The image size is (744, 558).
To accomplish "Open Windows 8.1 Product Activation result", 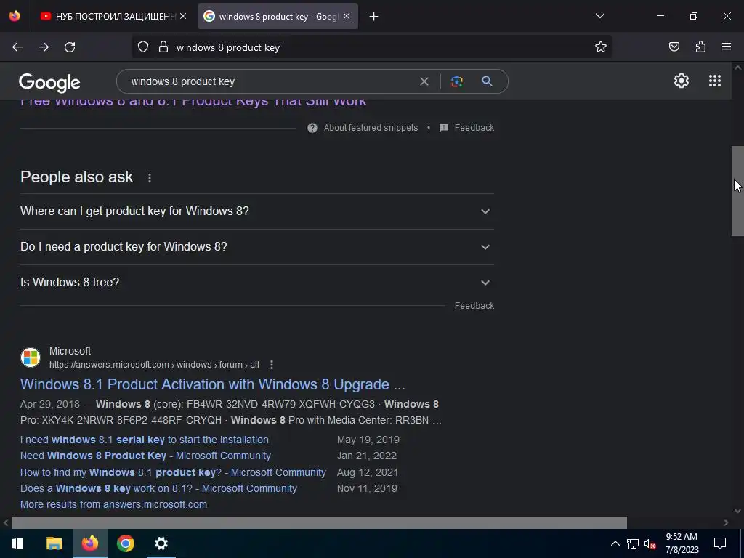I will pos(213,384).
